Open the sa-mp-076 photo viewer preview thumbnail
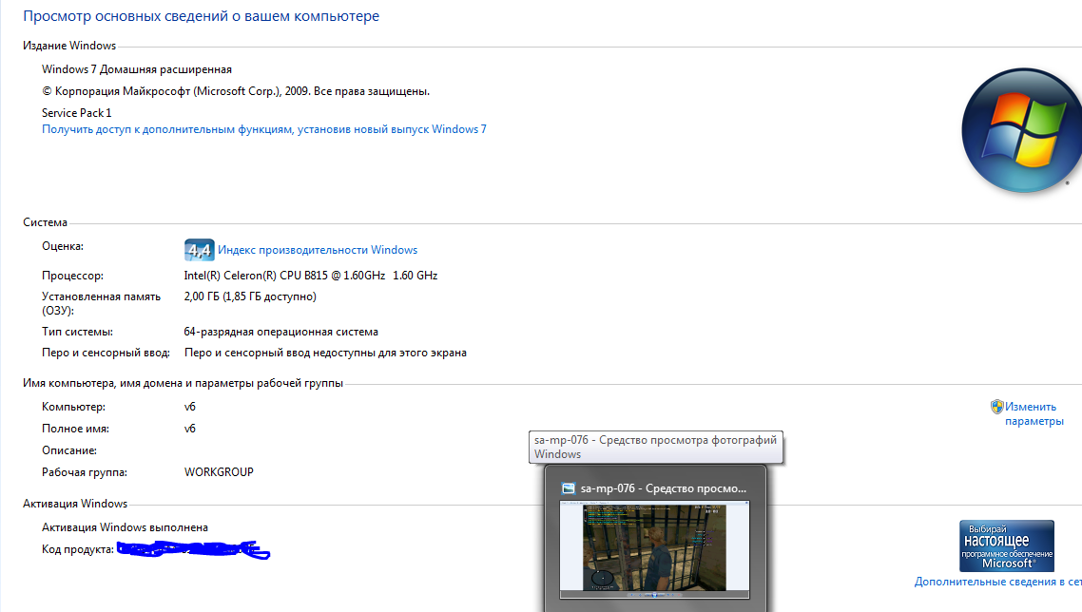 pyautogui.click(x=654, y=550)
